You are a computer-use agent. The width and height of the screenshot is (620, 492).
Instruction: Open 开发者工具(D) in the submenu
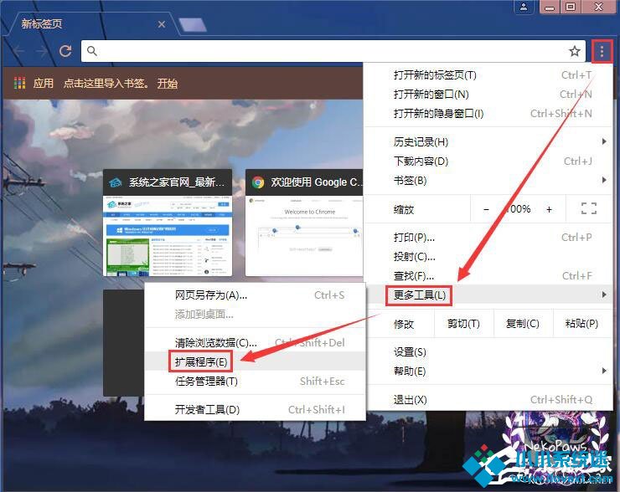(x=255, y=409)
